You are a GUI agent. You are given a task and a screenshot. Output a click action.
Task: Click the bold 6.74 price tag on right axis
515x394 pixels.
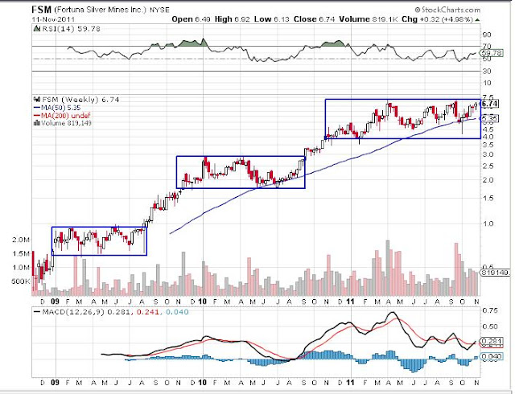[x=490, y=104]
